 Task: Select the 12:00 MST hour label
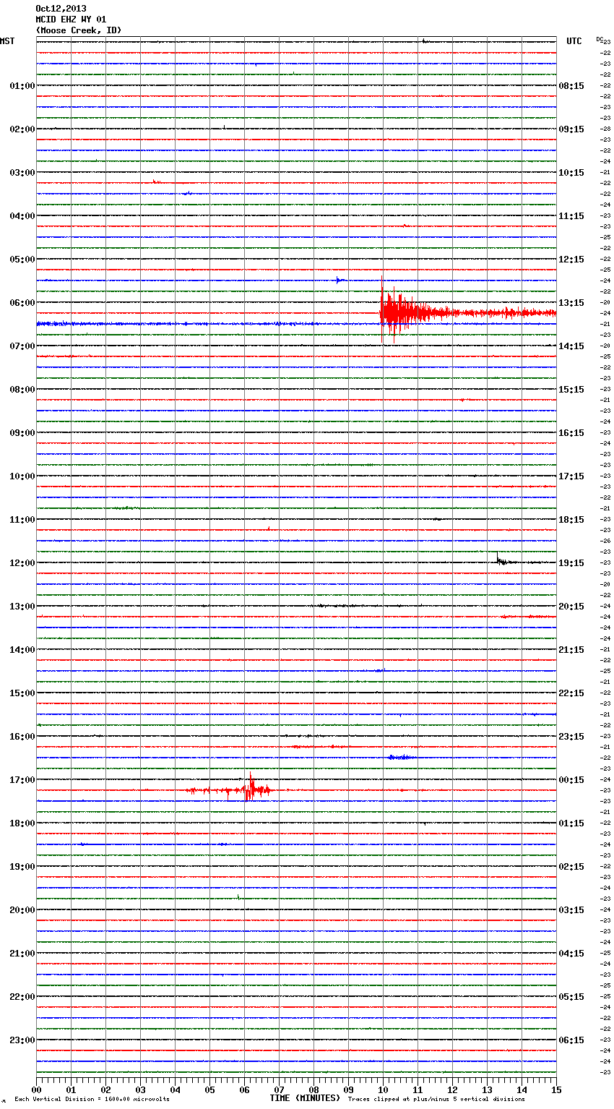(22, 563)
